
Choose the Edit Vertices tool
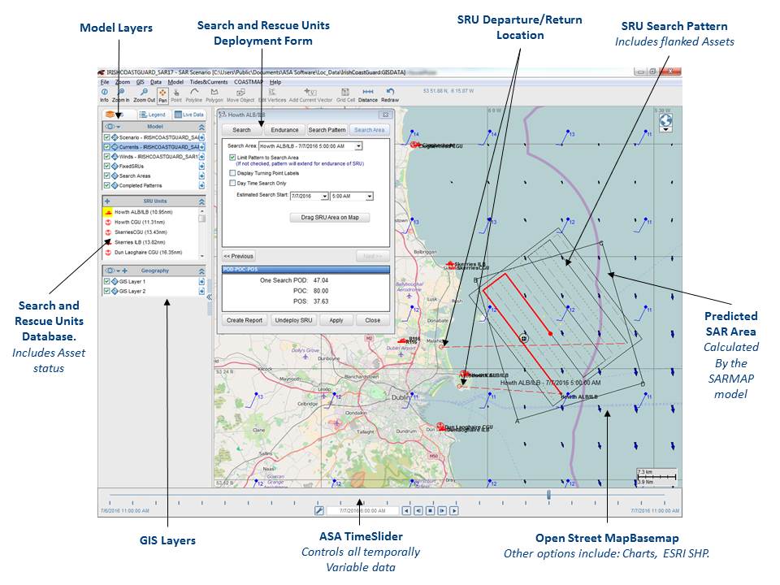point(272,96)
